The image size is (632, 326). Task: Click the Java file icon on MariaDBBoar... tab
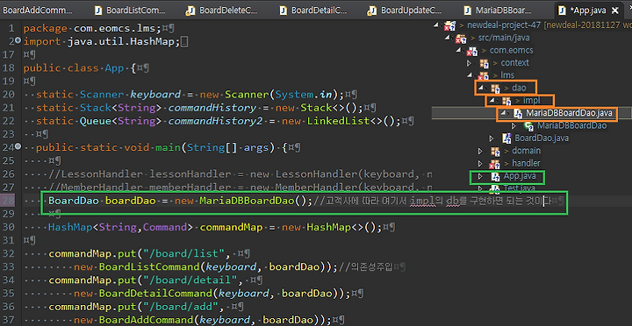click(467, 11)
